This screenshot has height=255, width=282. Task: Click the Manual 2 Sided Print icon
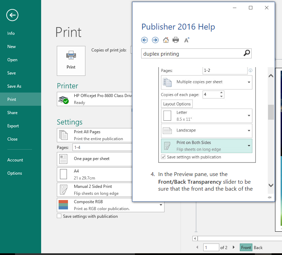[63, 190]
